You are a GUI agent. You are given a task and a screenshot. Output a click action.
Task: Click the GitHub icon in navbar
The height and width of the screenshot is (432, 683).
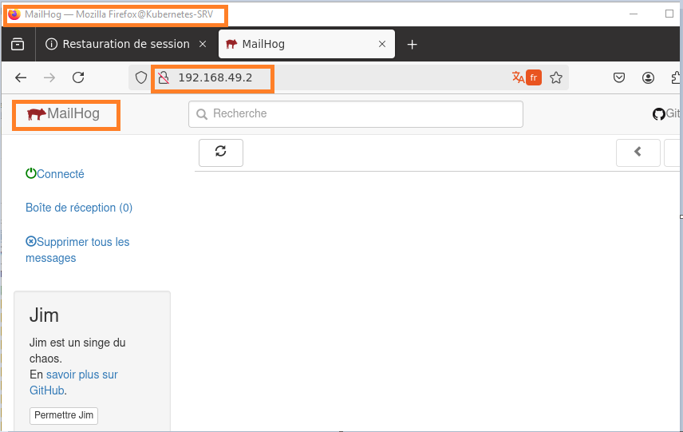click(658, 114)
